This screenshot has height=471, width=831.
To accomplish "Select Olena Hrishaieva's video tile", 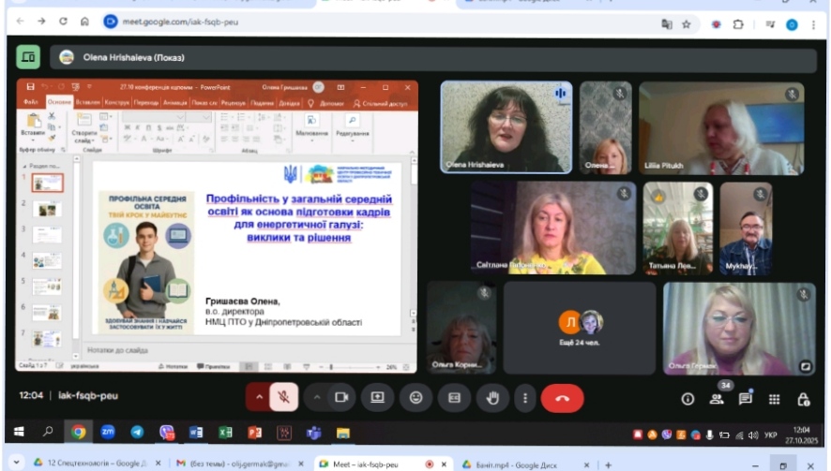I will pyautogui.click(x=506, y=127).
